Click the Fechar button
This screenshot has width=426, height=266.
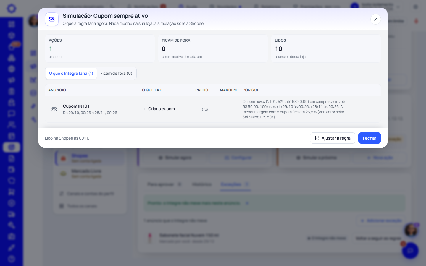pyautogui.click(x=369, y=138)
